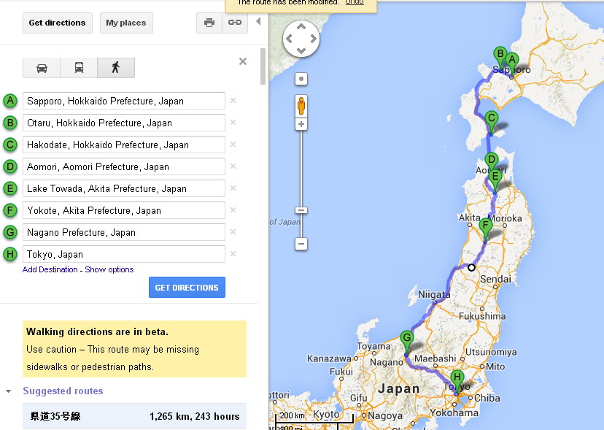The width and height of the screenshot is (604, 430).
Task: Click the white route waypoint circle near Sendai
Action: pos(471,267)
